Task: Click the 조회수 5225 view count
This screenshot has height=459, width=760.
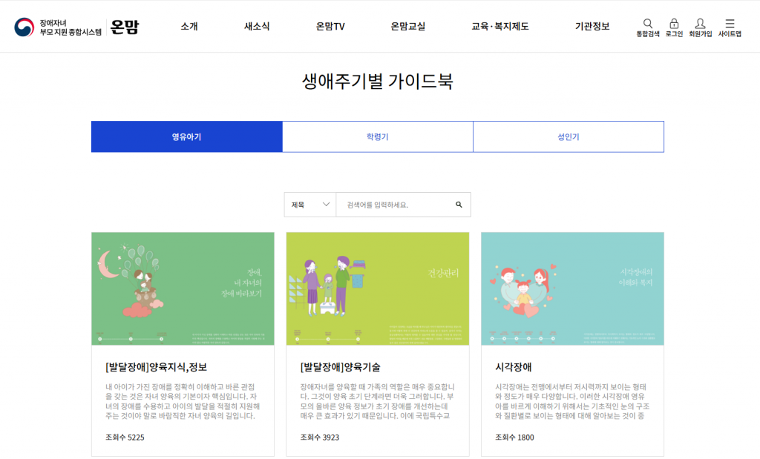Action: pyautogui.click(x=125, y=437)
